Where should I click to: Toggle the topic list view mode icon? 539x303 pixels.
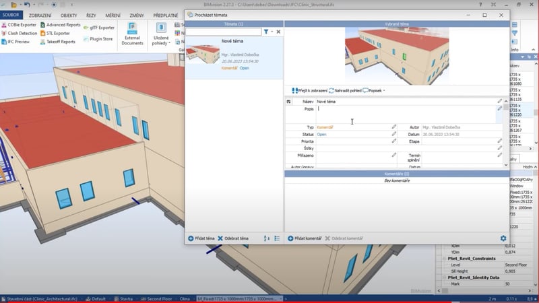278,238
